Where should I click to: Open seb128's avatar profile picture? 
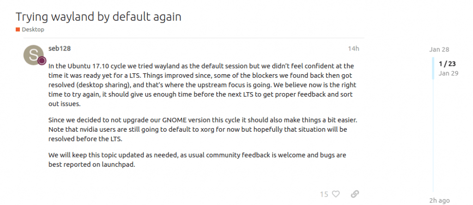33,55
